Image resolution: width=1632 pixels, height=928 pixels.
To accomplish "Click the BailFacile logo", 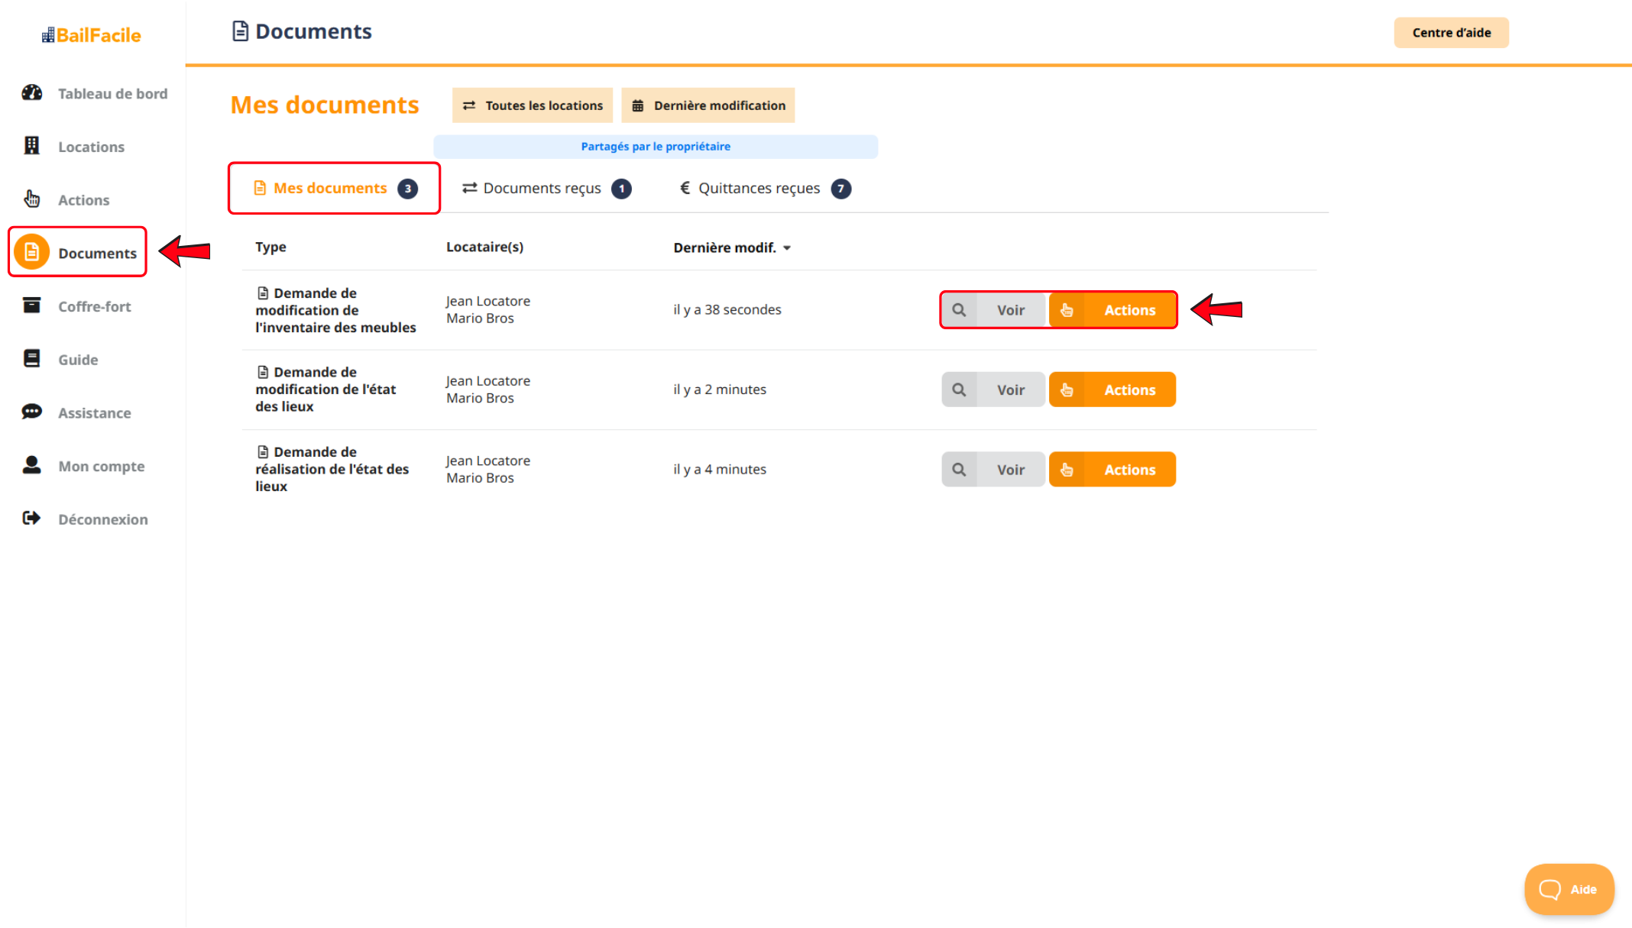I will click(92, 35).
